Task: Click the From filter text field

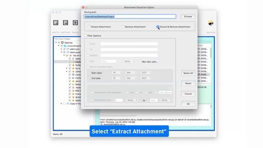Action: [x=129, y=44]
